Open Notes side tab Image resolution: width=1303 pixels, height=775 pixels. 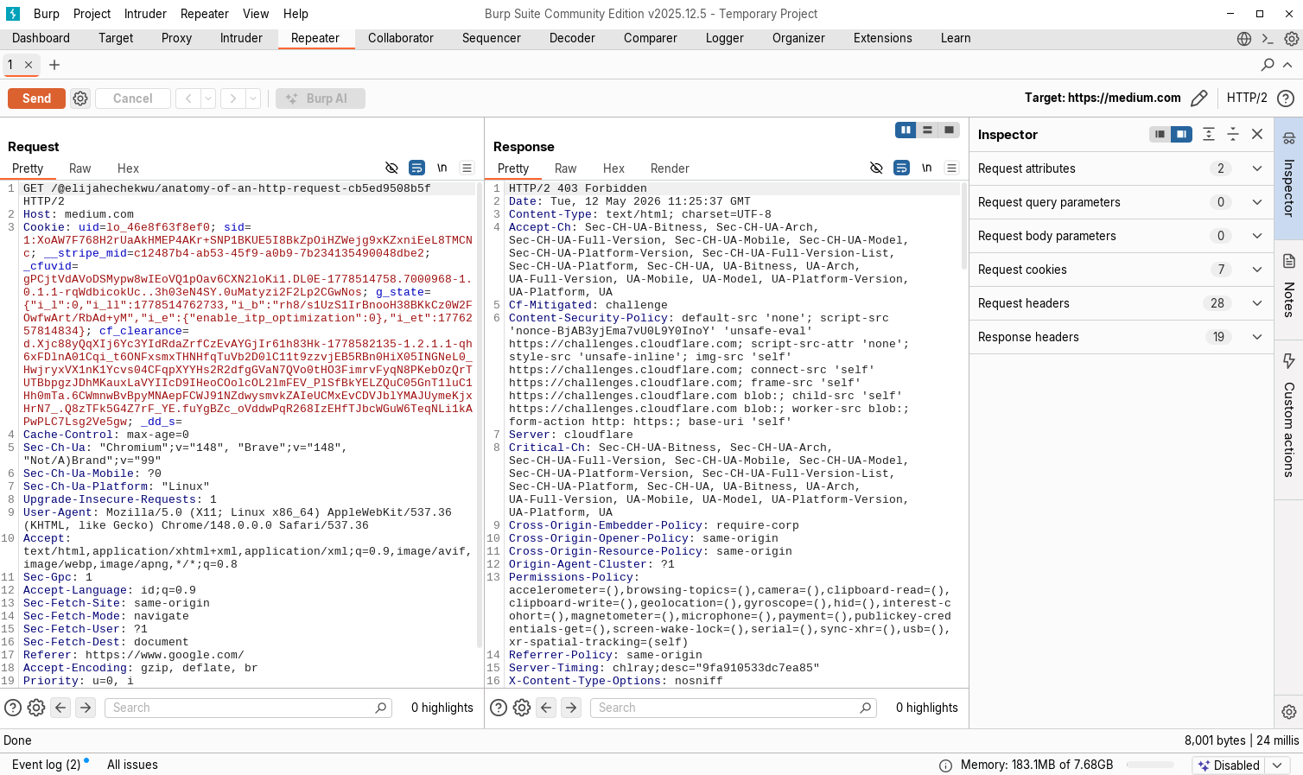tap(1288, 289)
